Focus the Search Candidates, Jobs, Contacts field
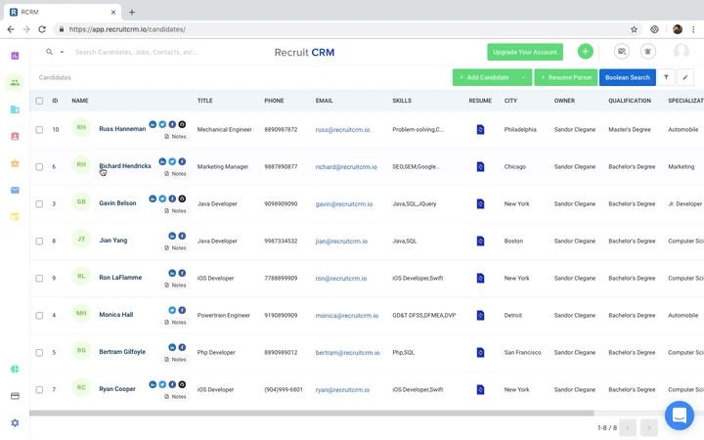The width and height of the screenshot is (704, 440). 137,52
